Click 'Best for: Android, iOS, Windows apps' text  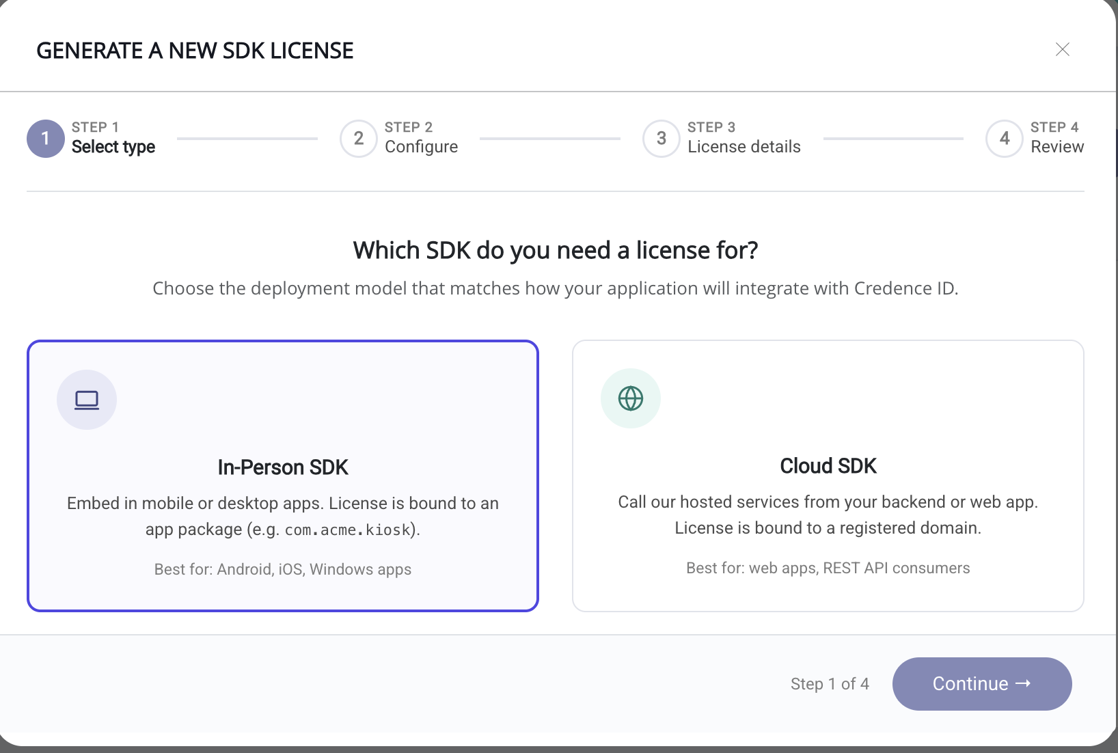tap(283, 569)
